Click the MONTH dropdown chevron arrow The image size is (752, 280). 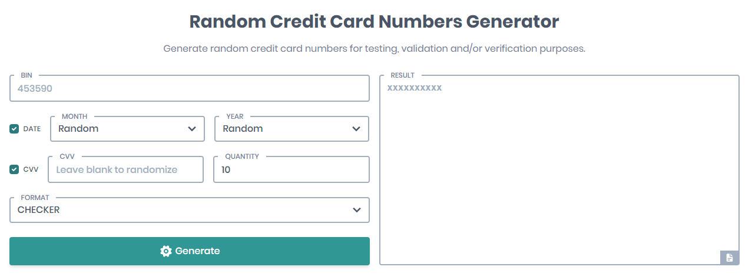click(192, 129)
